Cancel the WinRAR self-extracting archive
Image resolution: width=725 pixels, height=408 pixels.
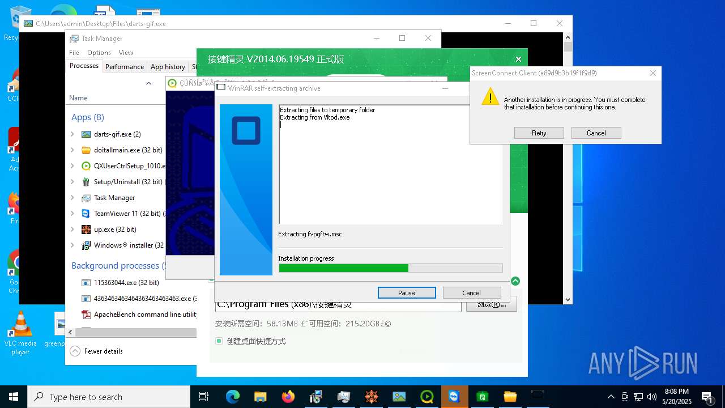tap(471, 293)
